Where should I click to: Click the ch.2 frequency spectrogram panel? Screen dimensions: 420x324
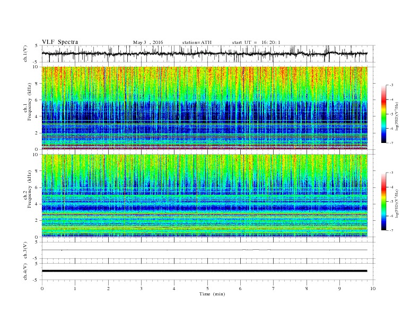coord(205,196)
